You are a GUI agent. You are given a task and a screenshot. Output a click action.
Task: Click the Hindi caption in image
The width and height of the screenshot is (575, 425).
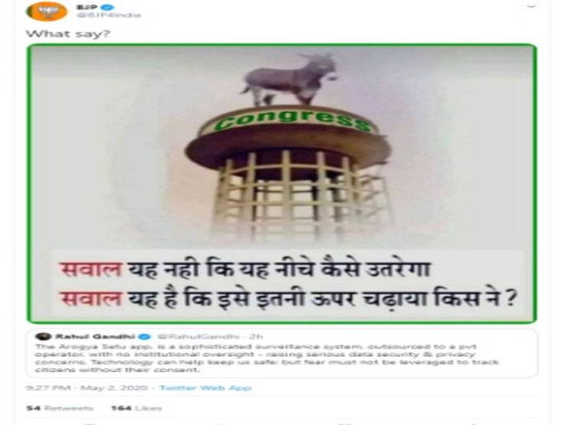[287, 283]
